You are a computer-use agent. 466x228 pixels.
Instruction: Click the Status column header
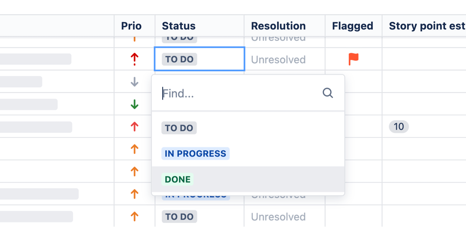(x=179, y=26)
